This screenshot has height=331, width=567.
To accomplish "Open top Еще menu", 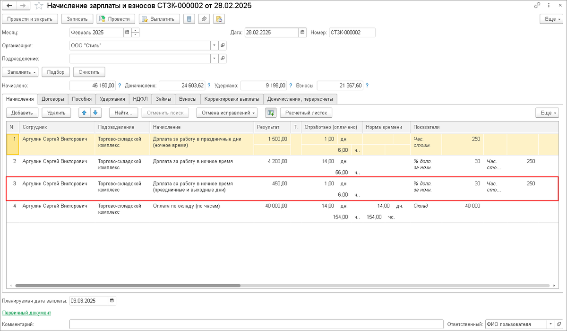I will point(551,19).
